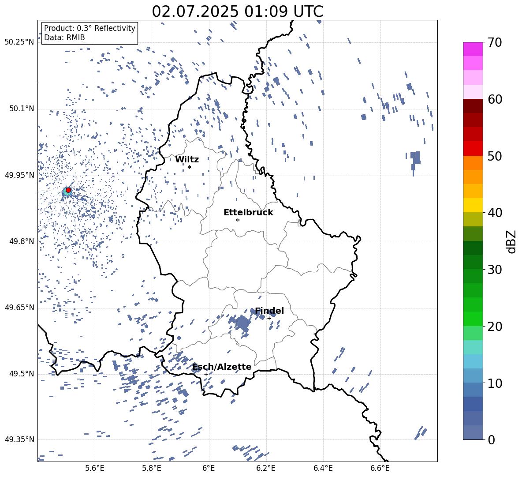This screenshot has height=477, width=522.
Task: Click the latitude label 49.35°N
Action: pyautogui.click(x=19, y=439)
